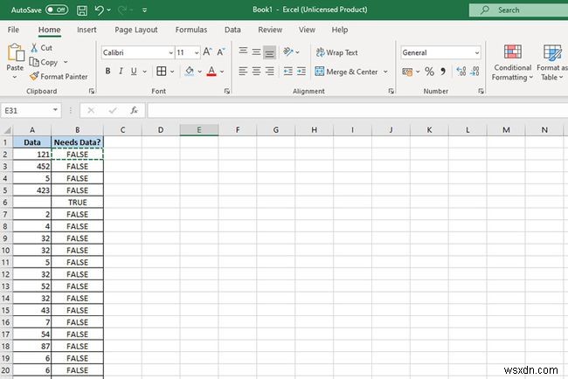Switch to the Page Layout tab

(135, 30)
